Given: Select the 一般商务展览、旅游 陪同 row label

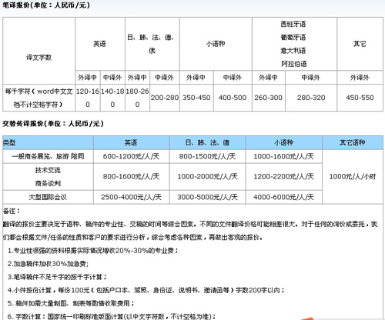Looking at the screenshot, I should click(48, 156).
